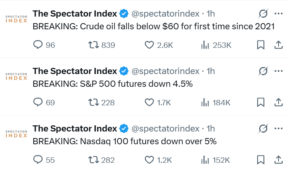Open Spectator Index avatar on S&P tweet
The height and width of the screenshot is (172, 289).
[16, 76]
